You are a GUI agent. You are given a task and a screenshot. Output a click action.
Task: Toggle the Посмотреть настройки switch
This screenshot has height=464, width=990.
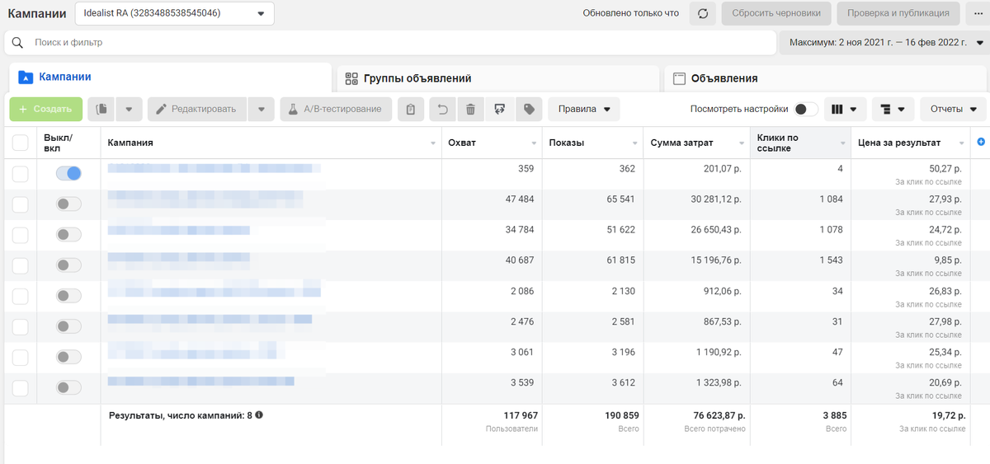coord(806,109)
